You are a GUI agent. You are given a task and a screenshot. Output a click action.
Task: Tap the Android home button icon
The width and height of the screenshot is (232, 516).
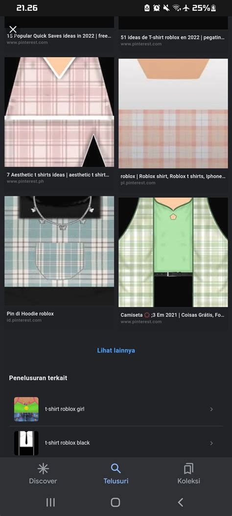[116, 502]
